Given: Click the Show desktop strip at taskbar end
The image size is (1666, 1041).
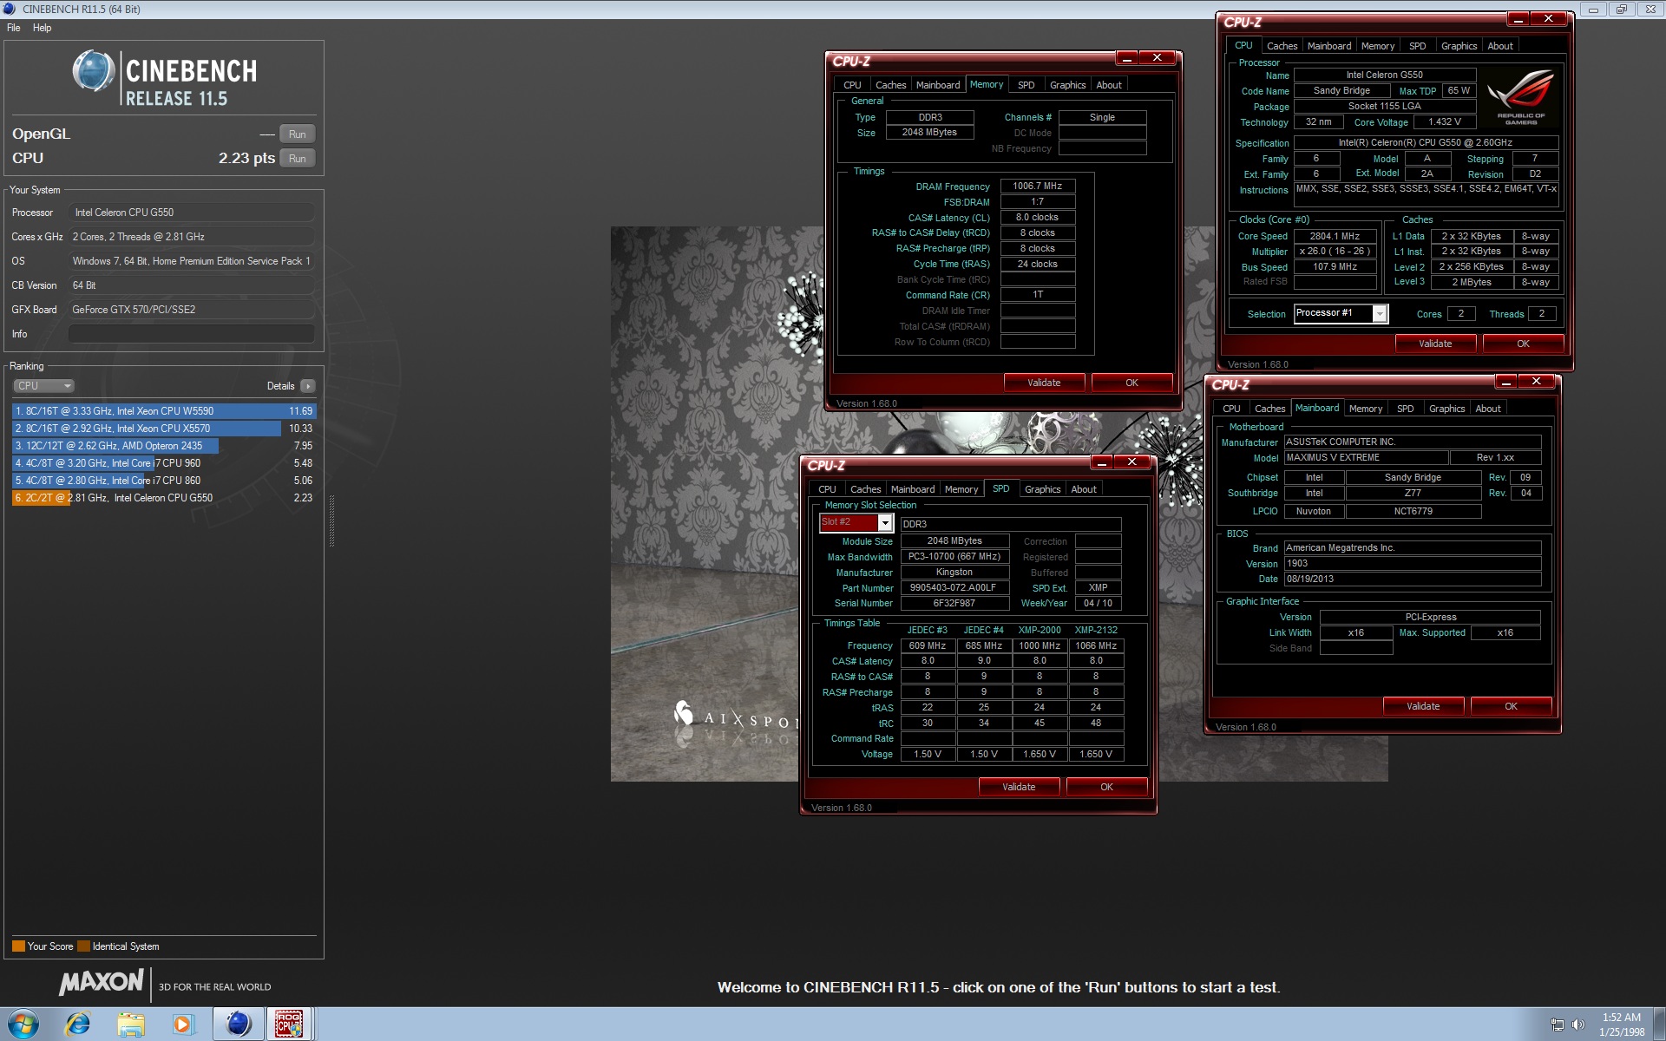Looking at the screenshot, I should coord(1659,1025).
